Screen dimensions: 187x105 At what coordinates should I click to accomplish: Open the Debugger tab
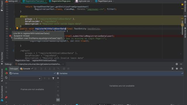click(14, 69)
